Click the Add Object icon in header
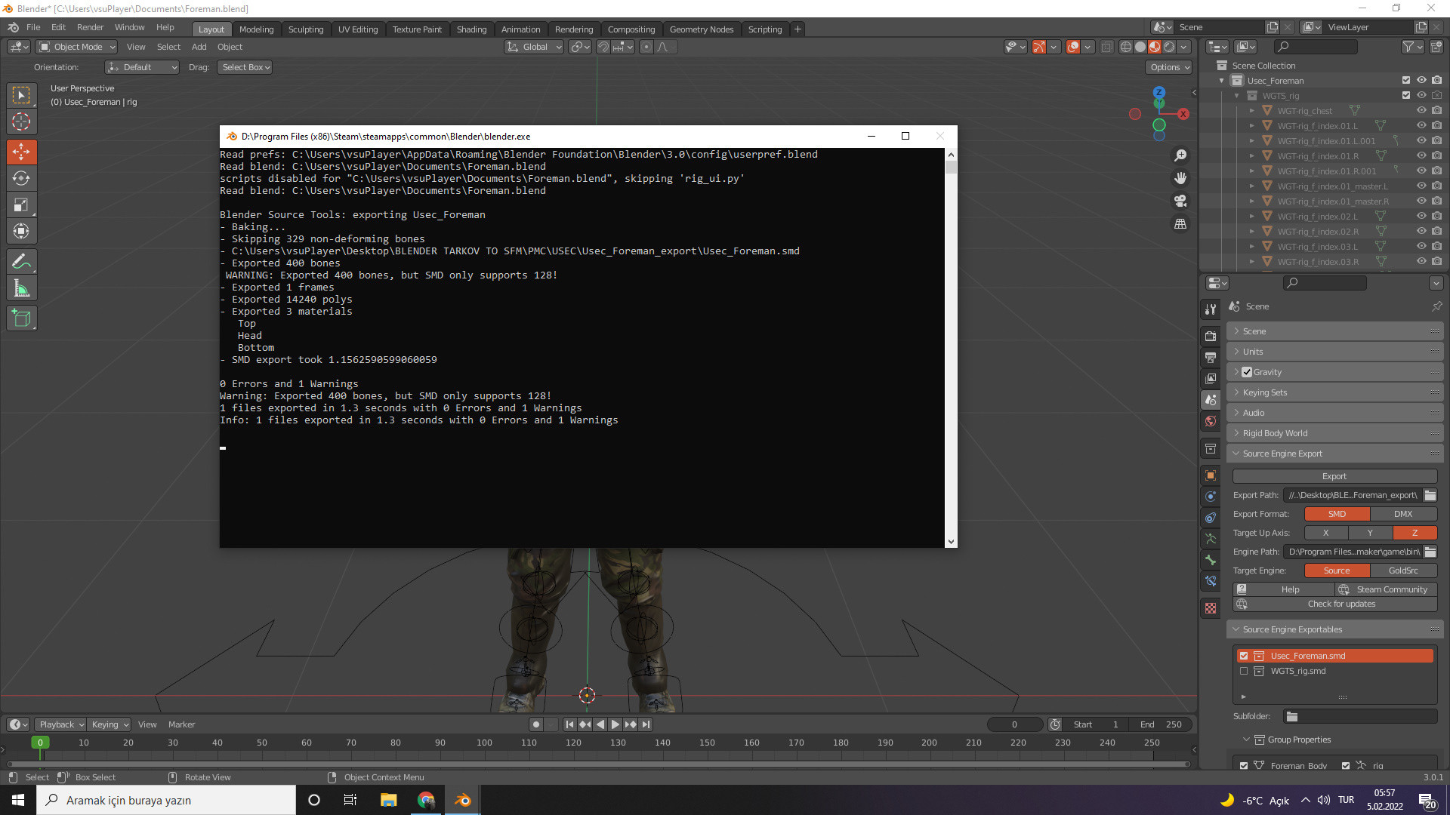Image resolution: width=1450 pixels, height=815 pixels. tap(198, 46)
